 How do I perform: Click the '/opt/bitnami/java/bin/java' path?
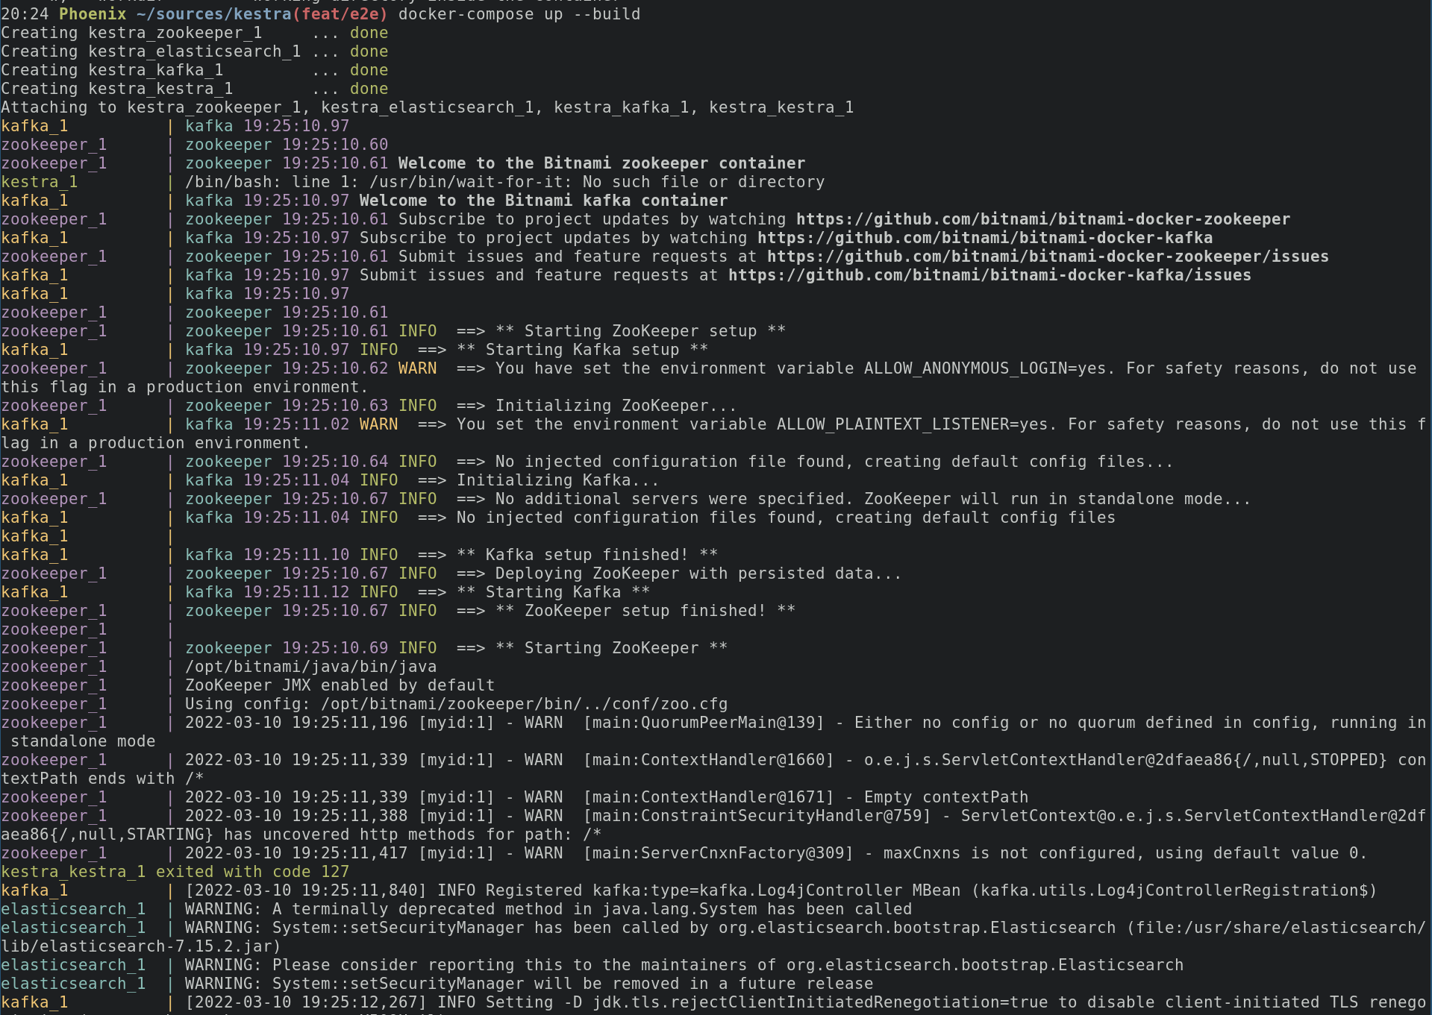pos(311,667)
